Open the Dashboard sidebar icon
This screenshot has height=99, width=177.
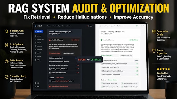point(36,36)
